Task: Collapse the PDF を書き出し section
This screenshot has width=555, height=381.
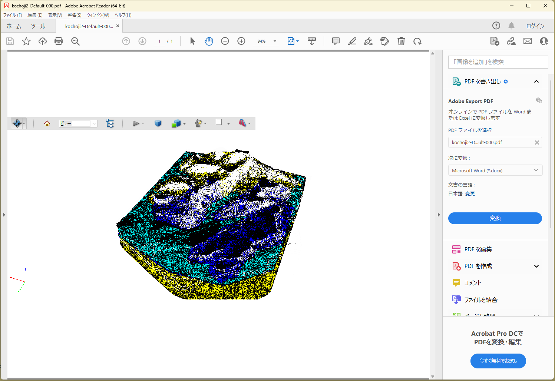Action: [536, 82]
